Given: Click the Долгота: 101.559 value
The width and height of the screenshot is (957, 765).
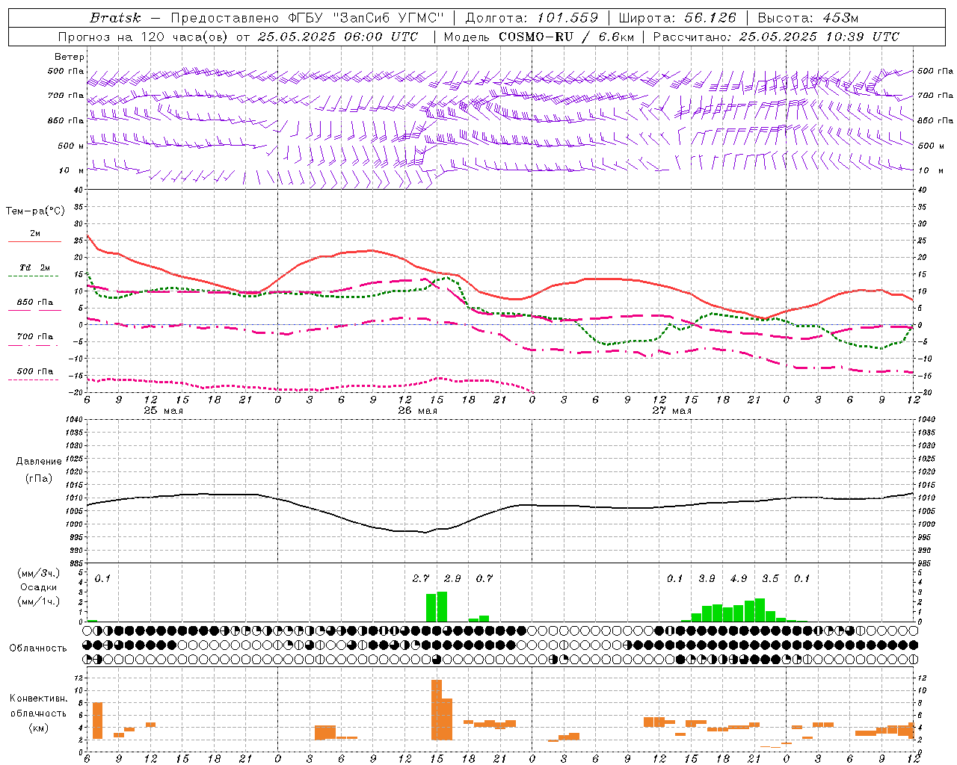Looking at the screenshot, I should pyautogui.click(x=532, y=18).
